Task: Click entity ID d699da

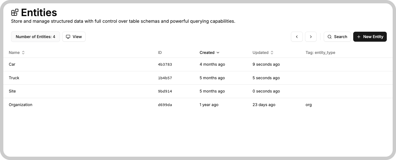Action: point(165,105)
